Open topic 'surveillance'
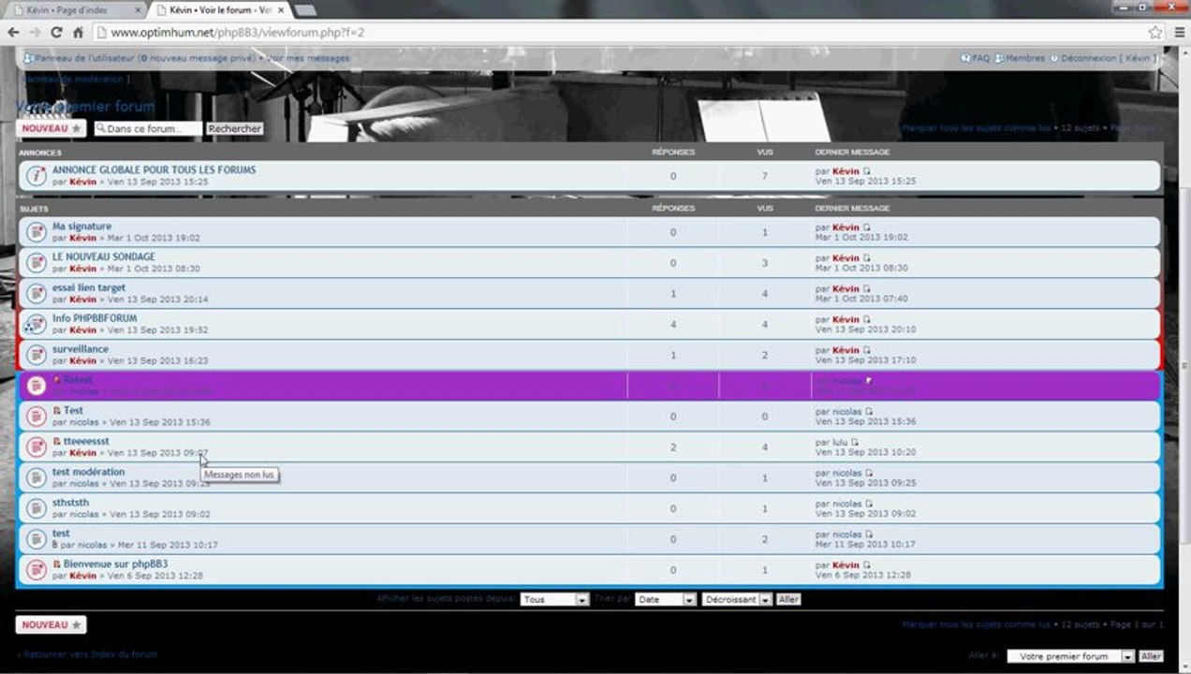1191x674 pixels. click(81, 349)
